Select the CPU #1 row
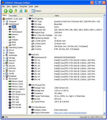Screen dimensions: 108x120 (x=63, y=60)
